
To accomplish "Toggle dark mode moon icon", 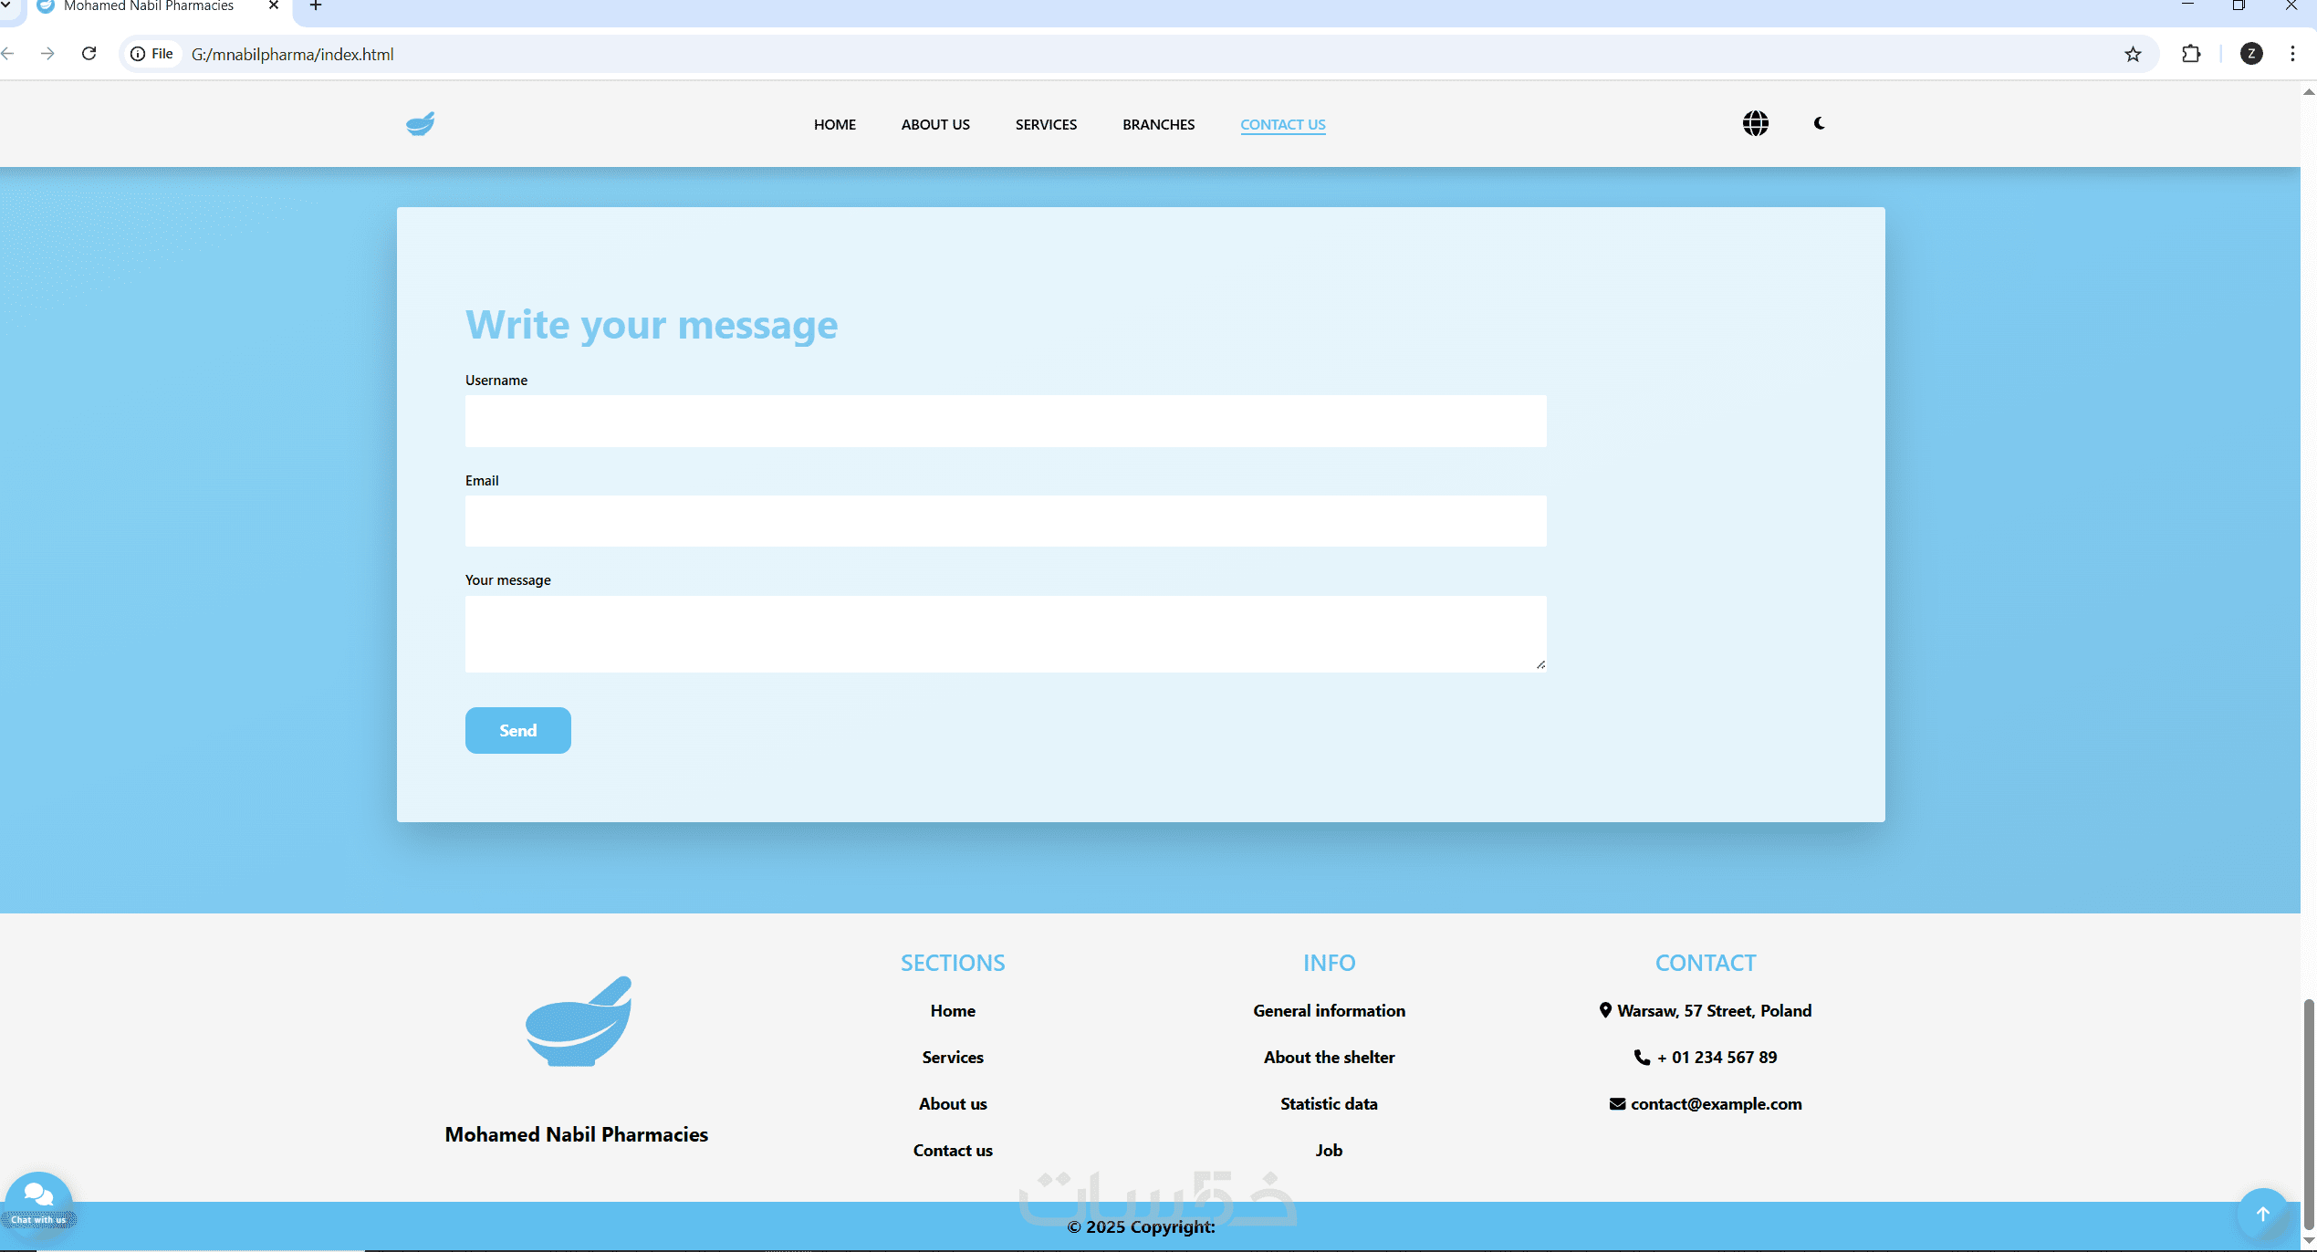I will pyautogui.click(x=1819, y=123).
